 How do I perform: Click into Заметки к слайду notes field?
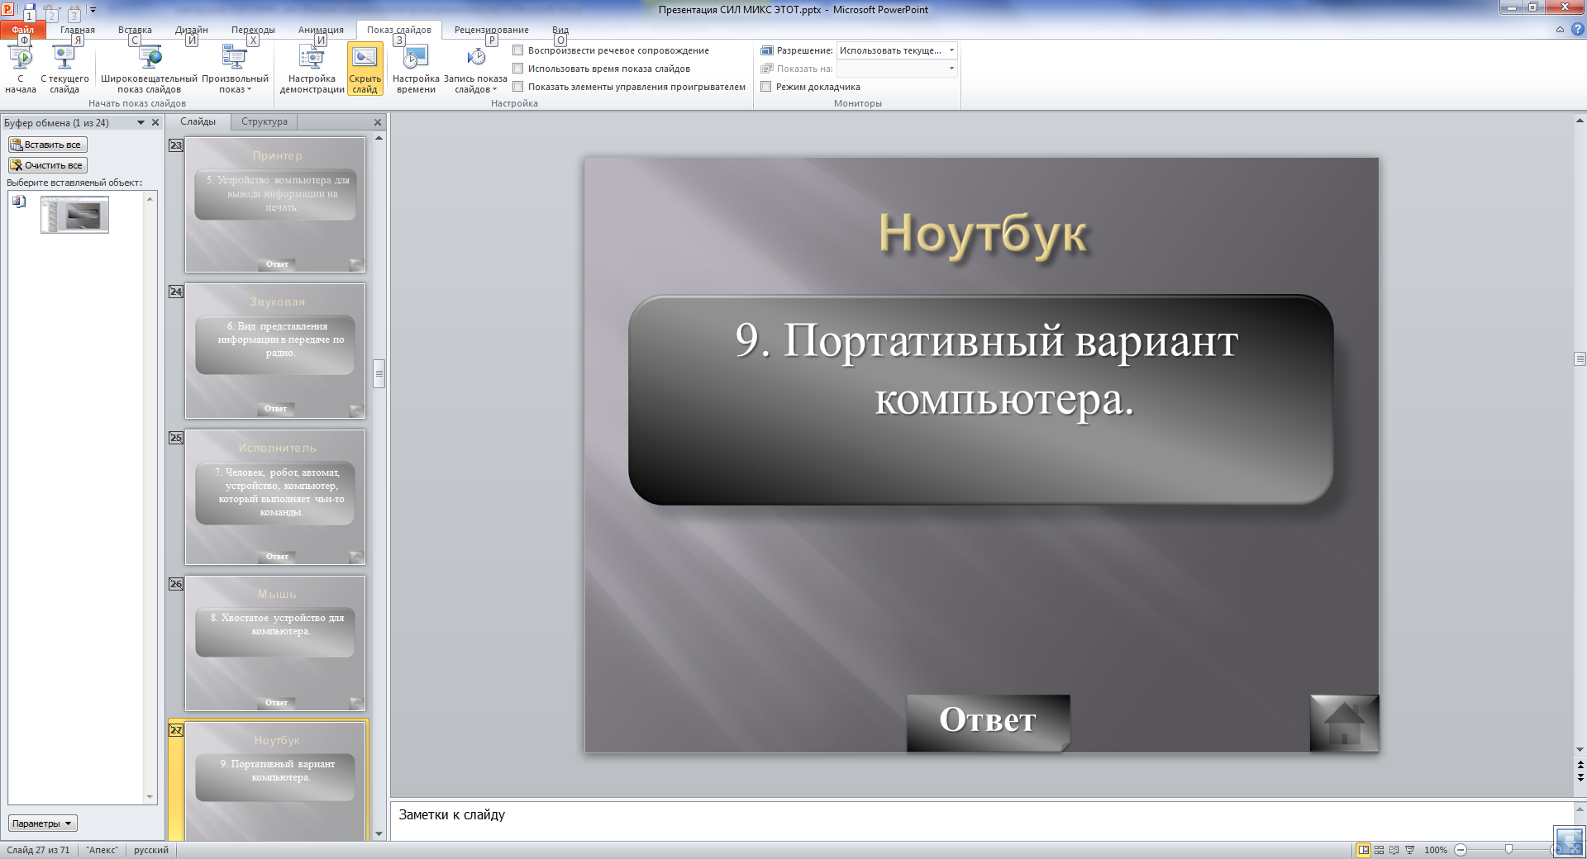[x=979, y=820]
